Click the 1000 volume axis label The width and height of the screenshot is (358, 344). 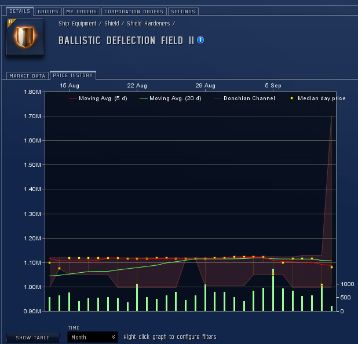pos(347,284)
